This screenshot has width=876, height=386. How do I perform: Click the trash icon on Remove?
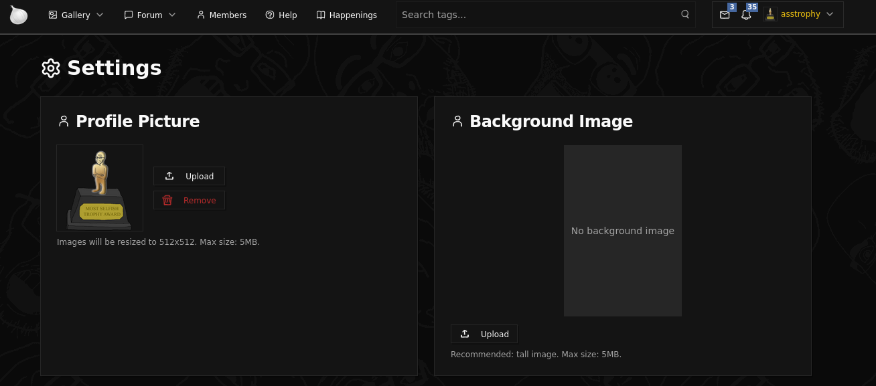(x=167, y=200)
